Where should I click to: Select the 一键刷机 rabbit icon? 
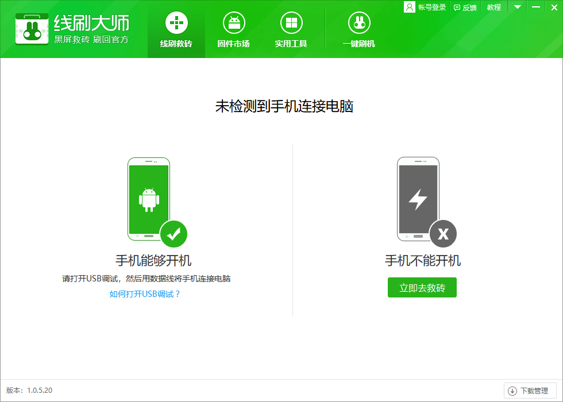click(x=358, y=23)
